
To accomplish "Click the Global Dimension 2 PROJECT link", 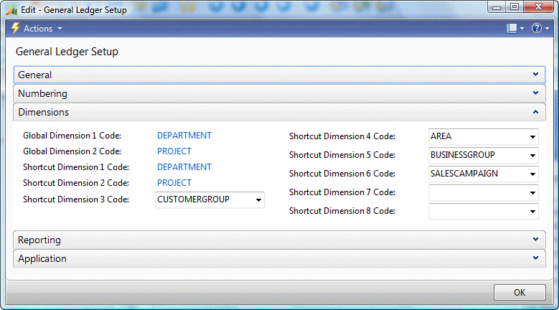I will [174, 151].
